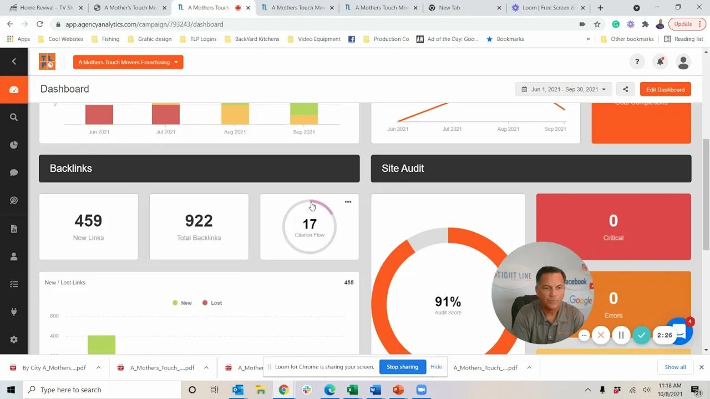The height and width of the screenshot is (399, 710).
Task: Click the 0 Critical red card
Action: pyautogui.click(x=613, y=227)
